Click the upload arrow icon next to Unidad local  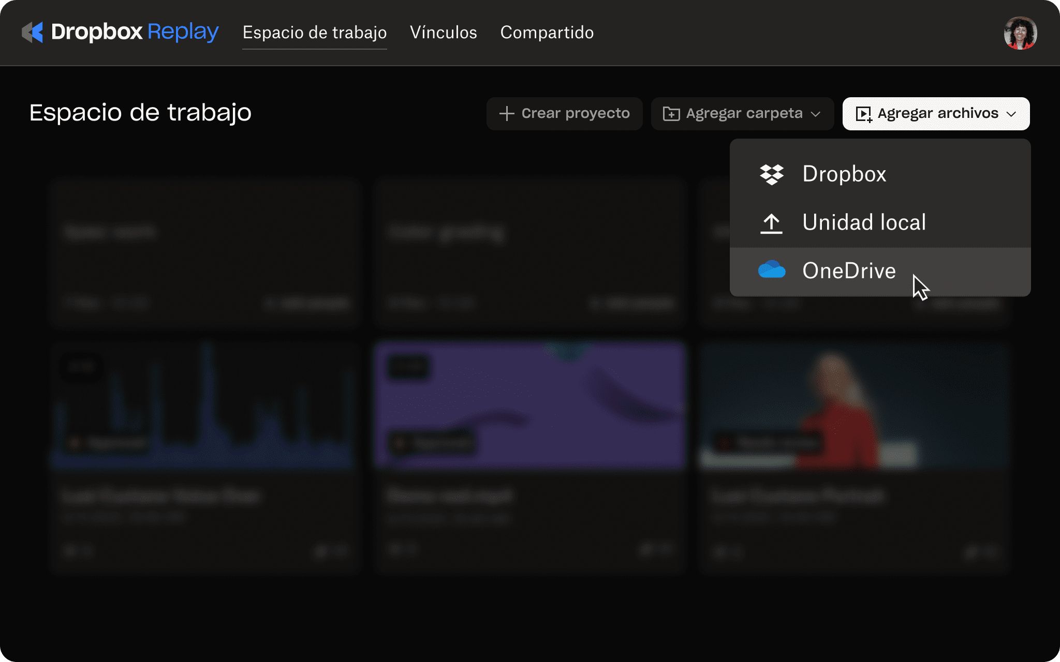tap(771, 222)
